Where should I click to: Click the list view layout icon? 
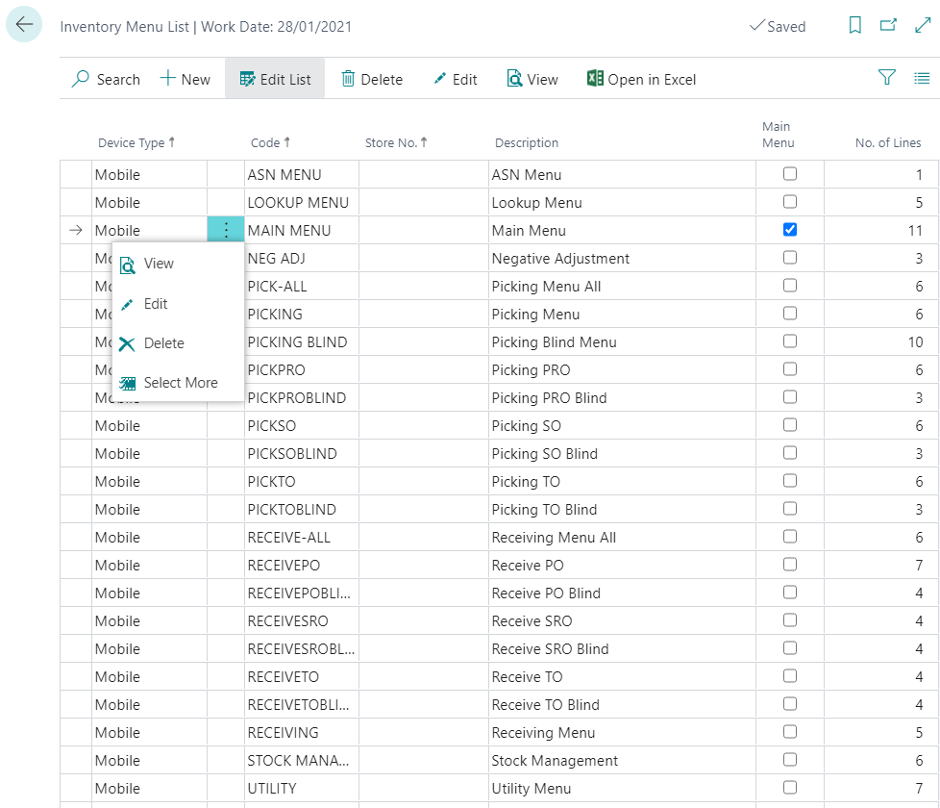pos(922,79)
